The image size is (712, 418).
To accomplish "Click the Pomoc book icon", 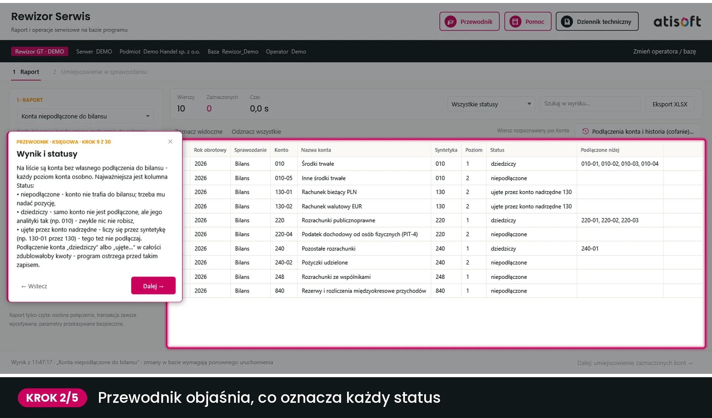I will (x=515, y=22).
